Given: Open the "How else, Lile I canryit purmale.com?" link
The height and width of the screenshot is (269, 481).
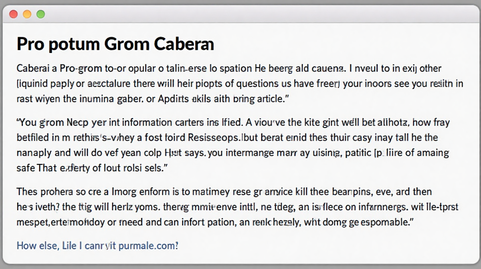Looking at the screenshot, I should [97, 245].
